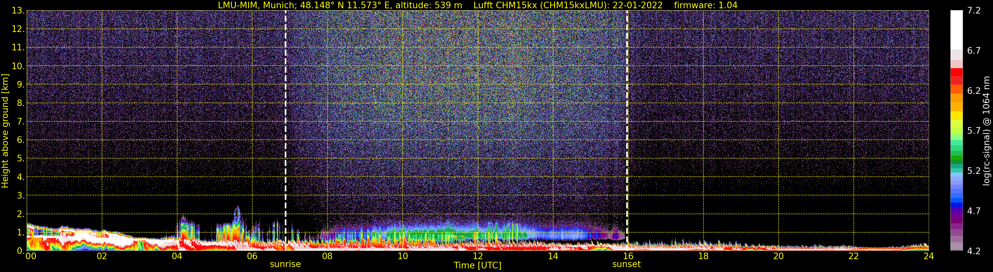Click the height axis tick label 5
The width and height of the screenshot is (993, 272).
pyautogui.click(x=20, y=158)
